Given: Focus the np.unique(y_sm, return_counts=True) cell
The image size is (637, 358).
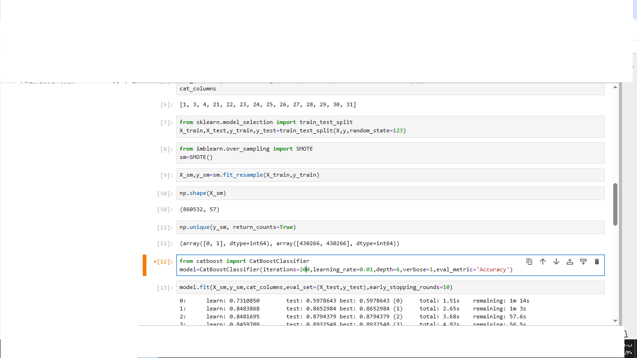Looking at the screenshot, I should [x=390, y=227].
